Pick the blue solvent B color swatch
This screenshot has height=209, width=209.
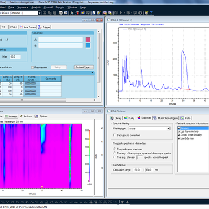click(x=88, y=46)
